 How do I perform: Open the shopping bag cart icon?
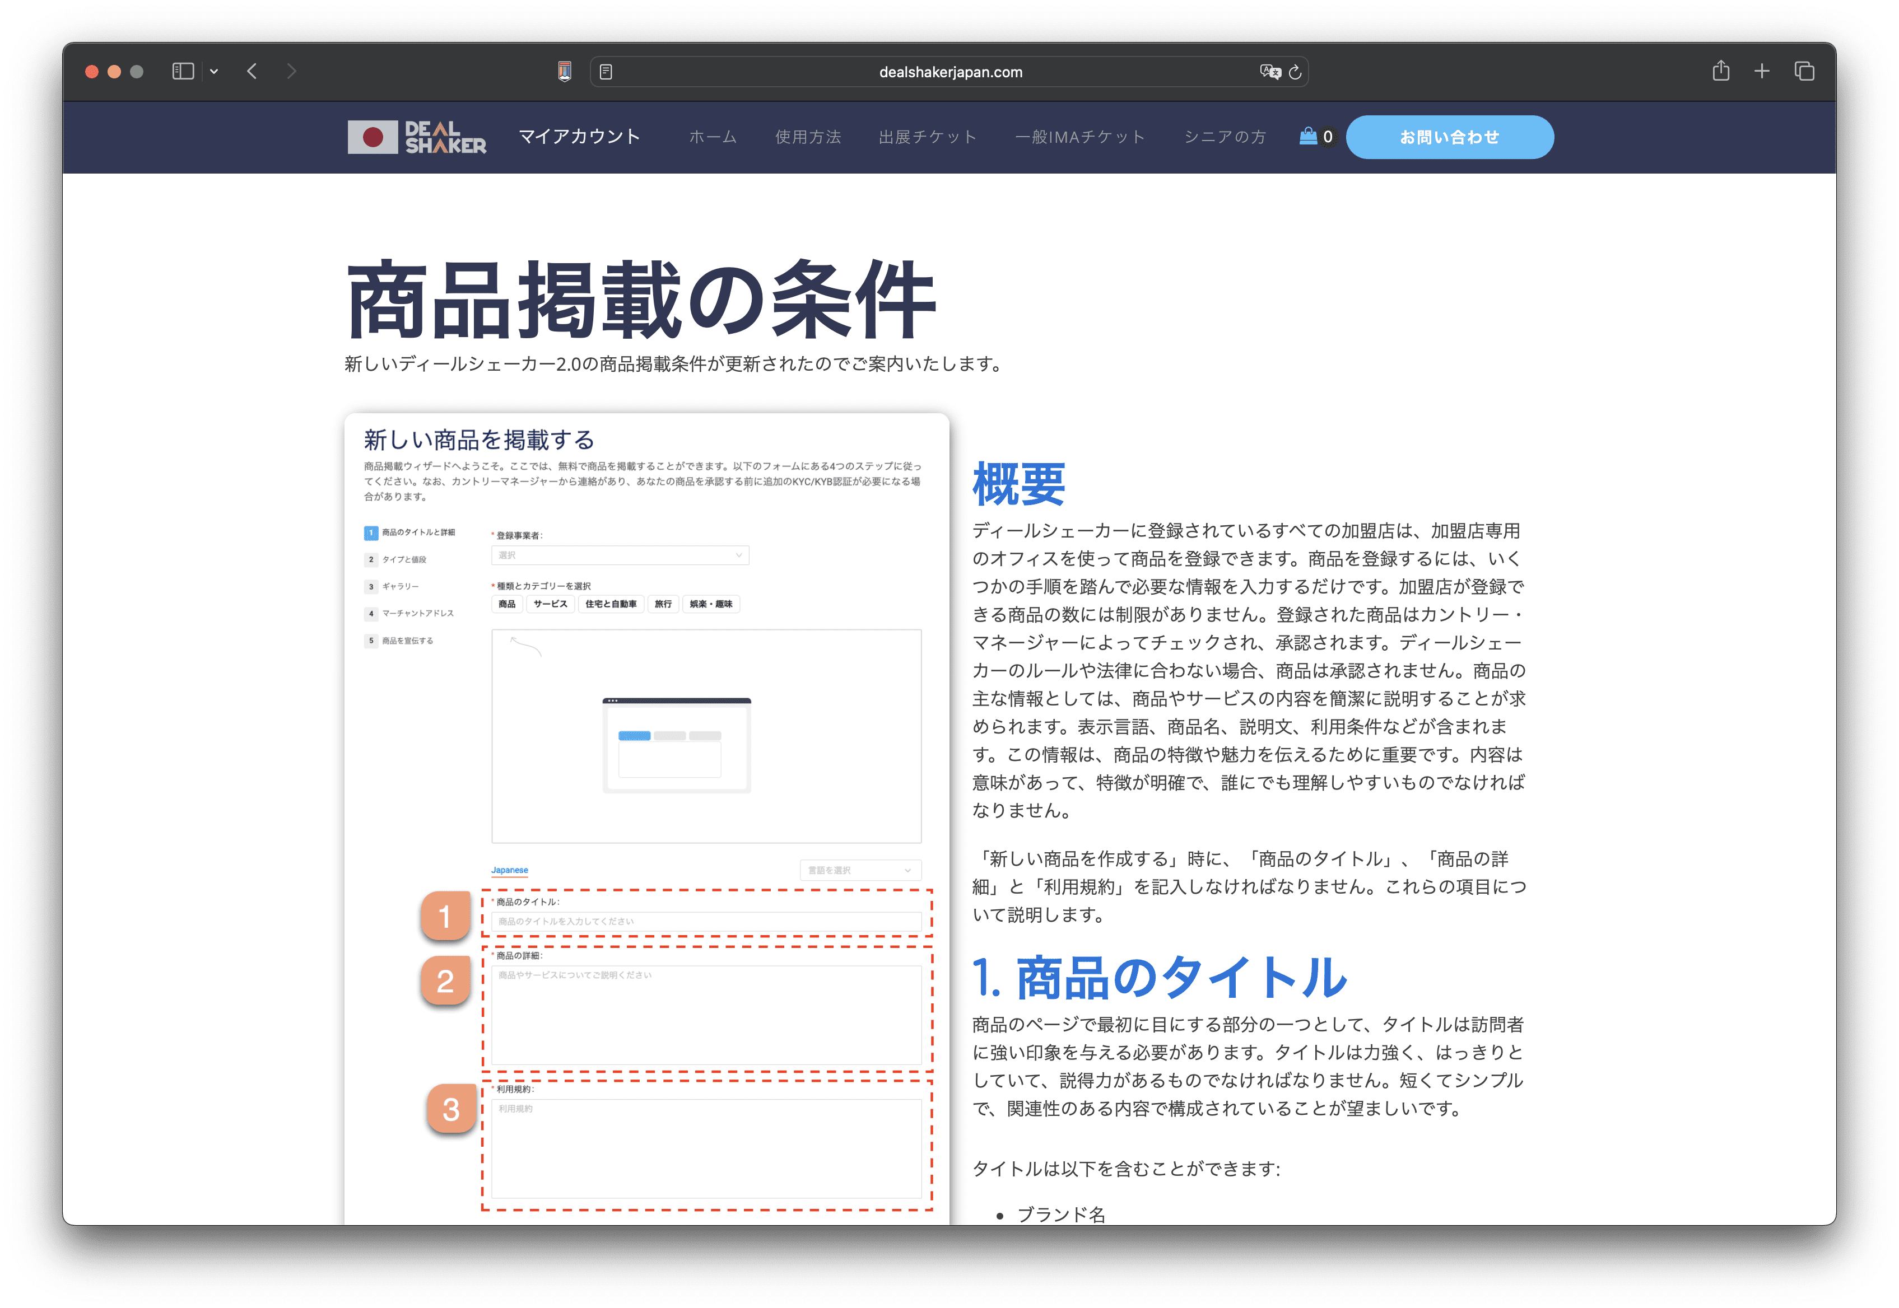(x=1308, y=136)
